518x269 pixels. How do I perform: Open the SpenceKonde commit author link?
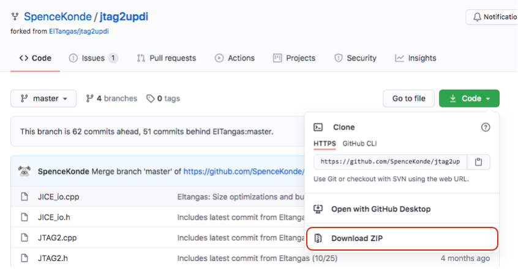[x=64, y=171]
